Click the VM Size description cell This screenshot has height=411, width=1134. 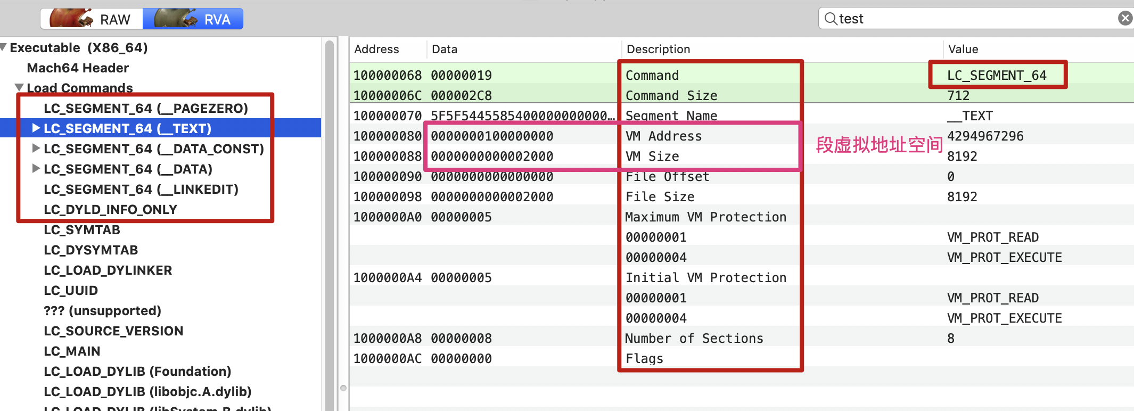(x=652, y=156)
